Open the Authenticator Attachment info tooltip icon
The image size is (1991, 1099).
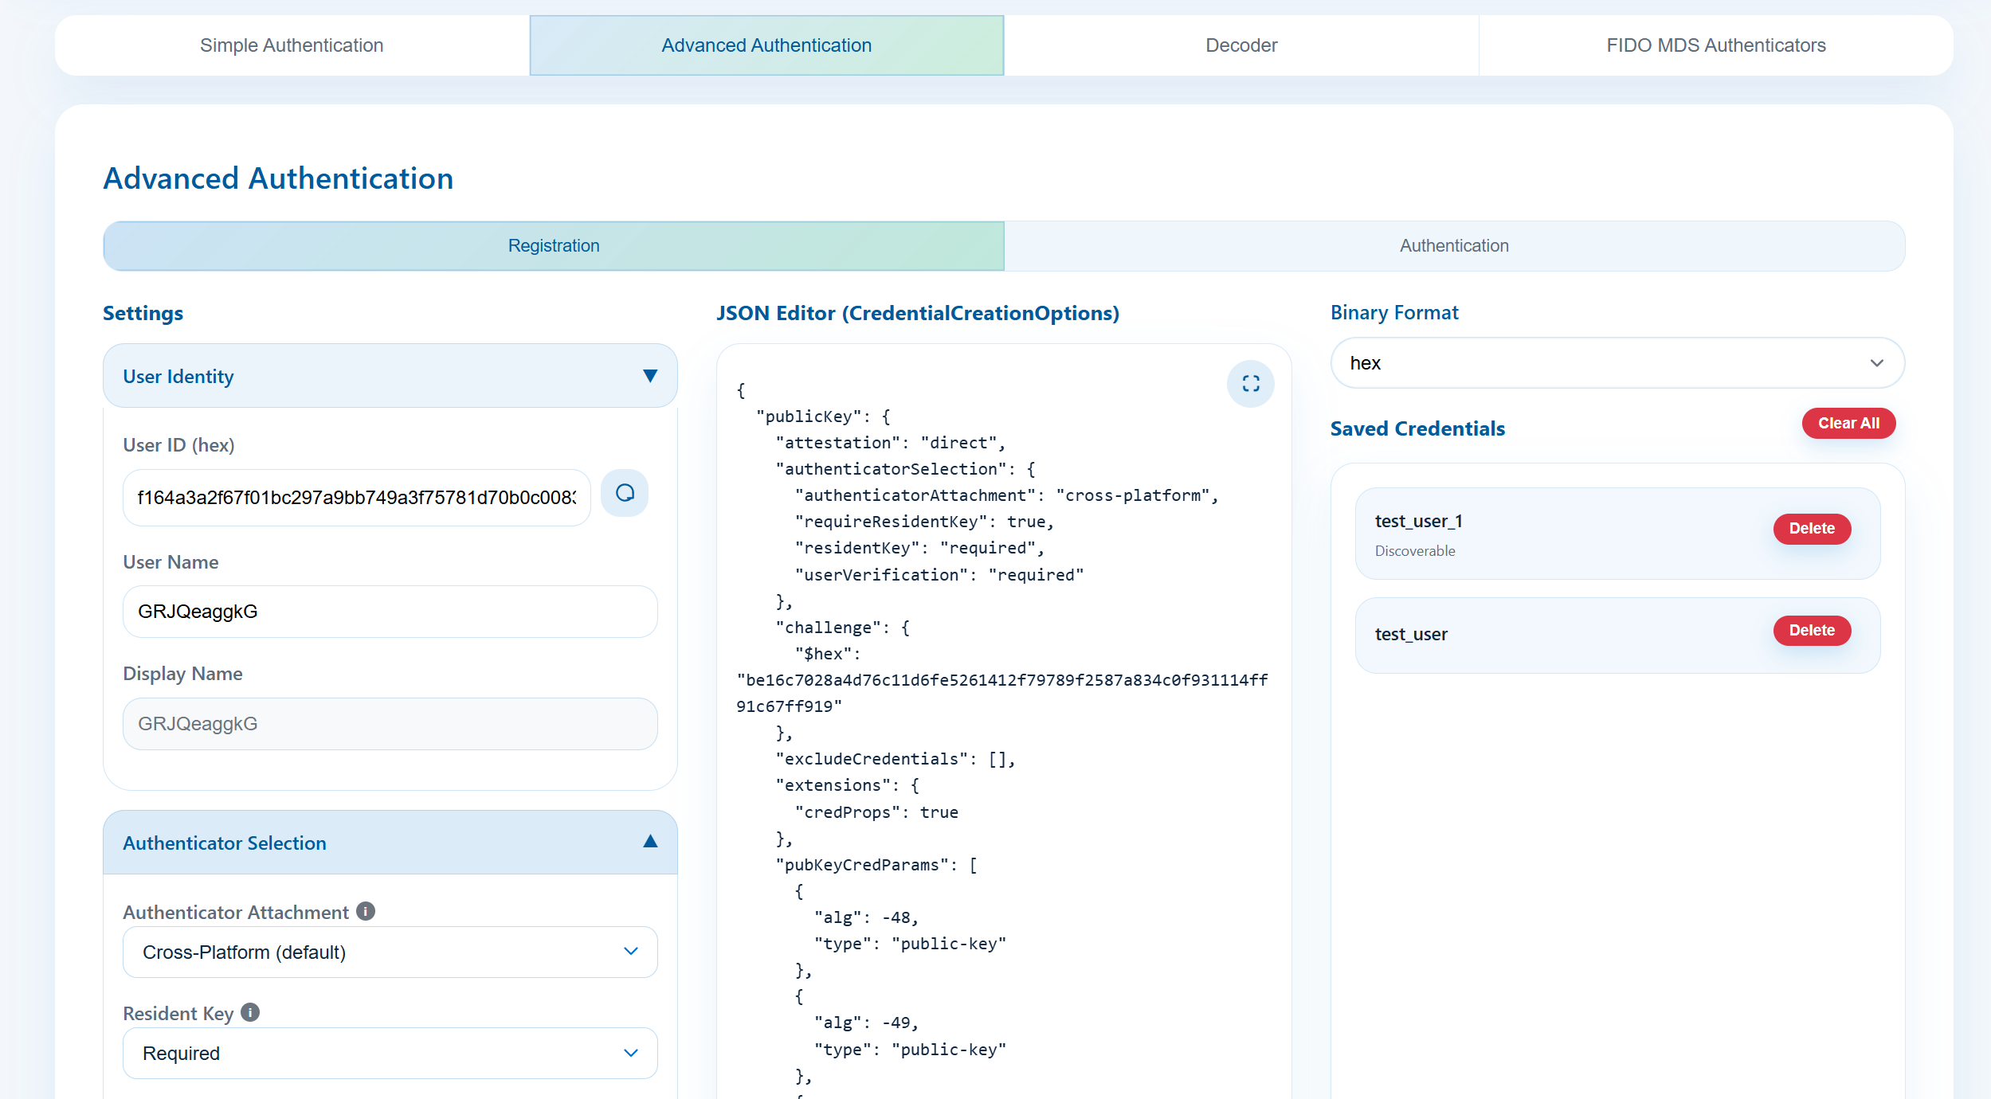tap(366, 911)
